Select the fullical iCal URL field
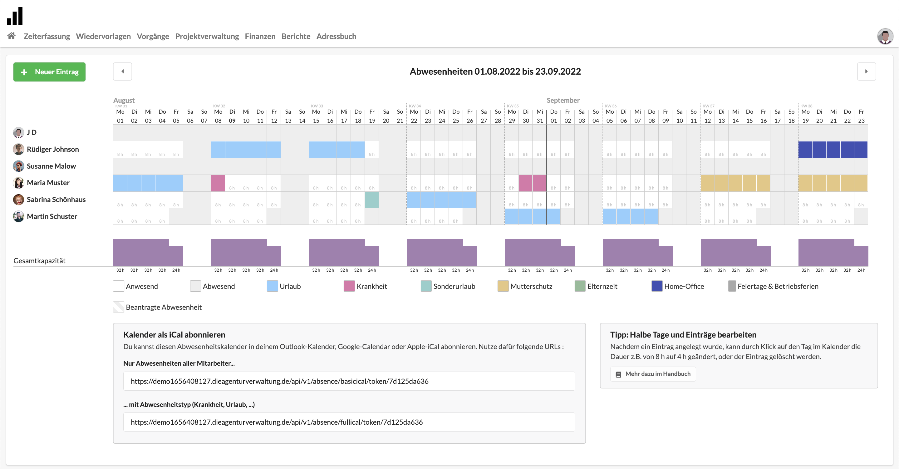The image size is (899, 469). (x=349, y=422)
